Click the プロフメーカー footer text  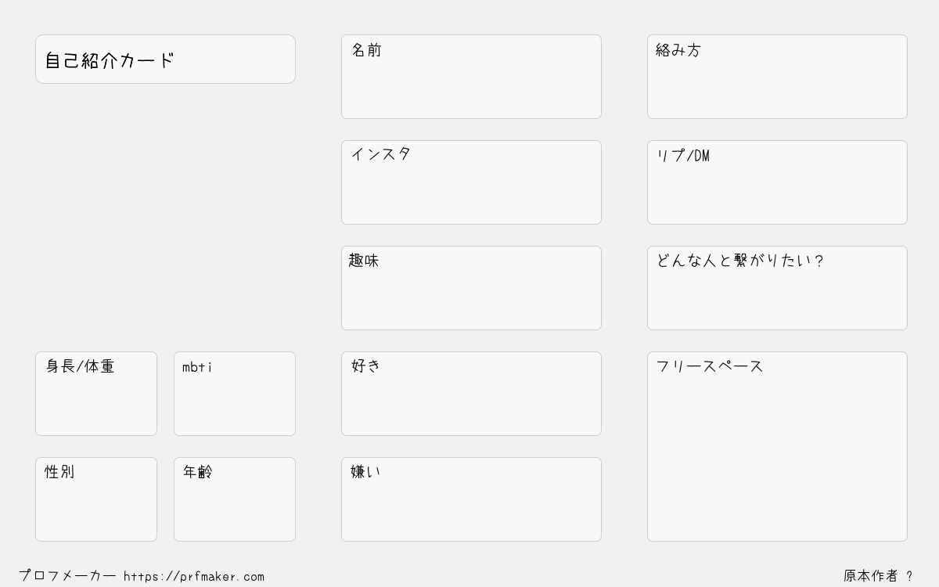[x=67, y=575]
